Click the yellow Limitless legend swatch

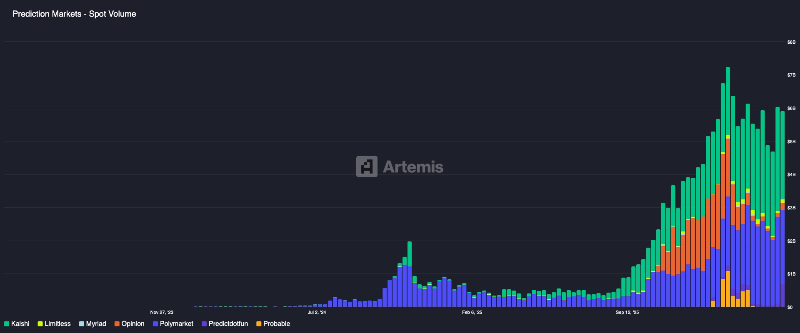[x=40, y=324]
